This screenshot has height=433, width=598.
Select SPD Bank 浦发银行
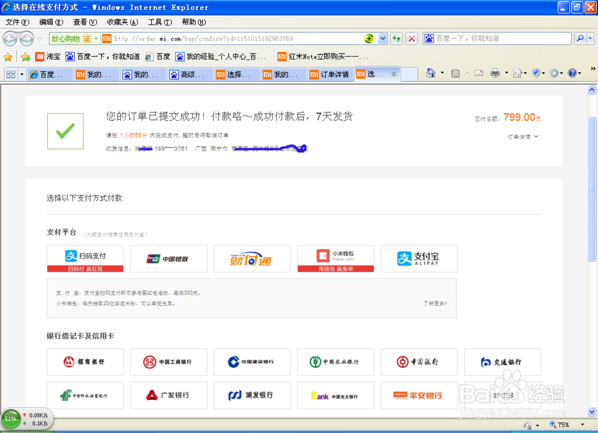(252, 395)
